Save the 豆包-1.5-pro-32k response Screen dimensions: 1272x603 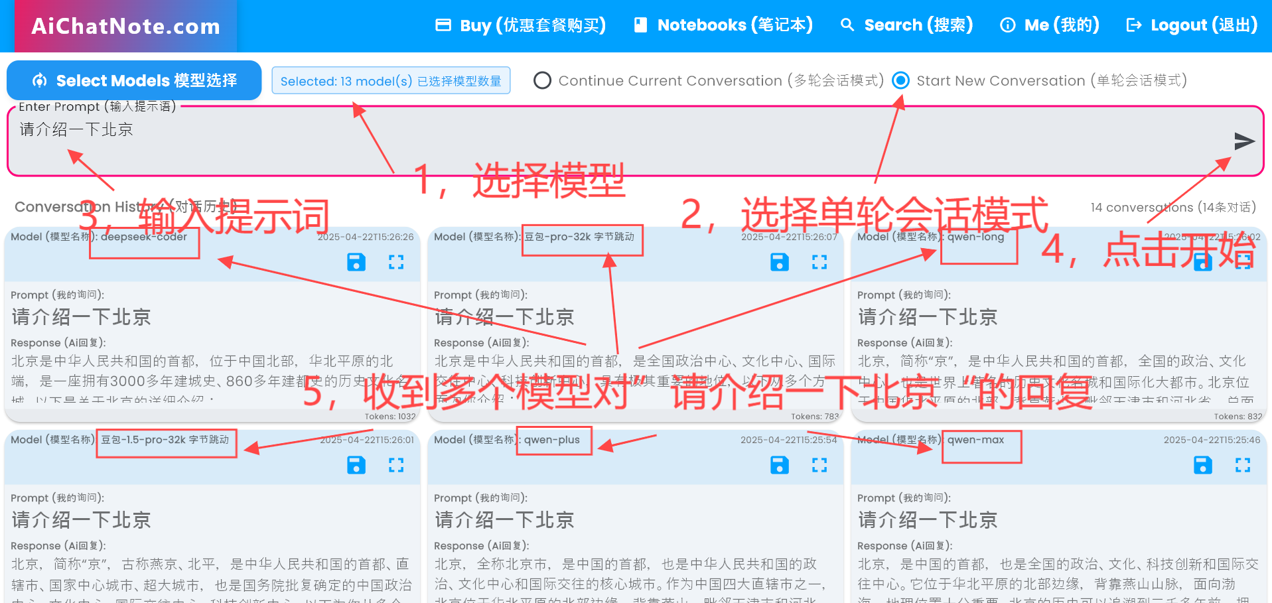[x=356, y=465]
